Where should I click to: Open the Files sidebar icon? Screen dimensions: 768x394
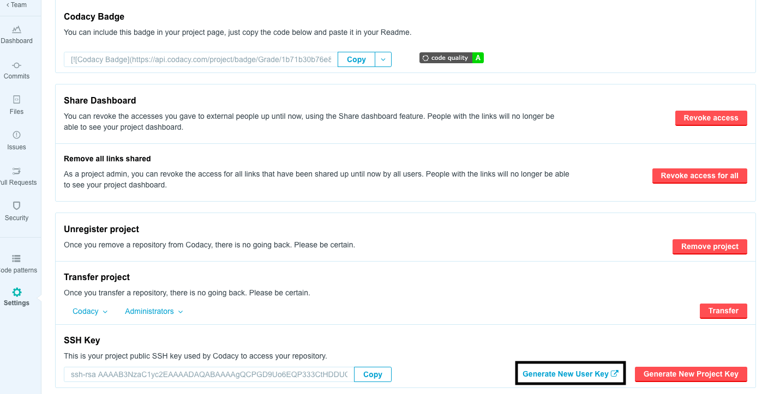(16, 100)
